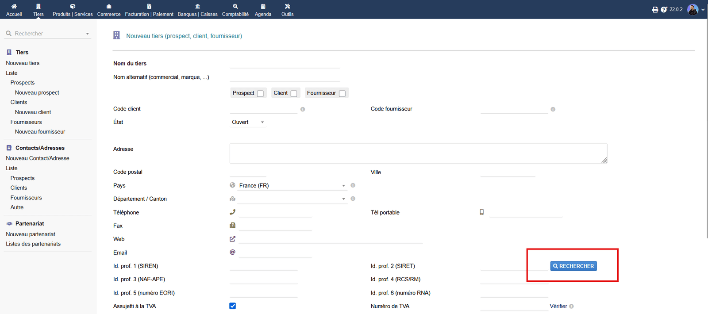Image resolution: width=708 pixels, height=314 pixels.
Task: Open the Outils tools icon
Action: 287,6
